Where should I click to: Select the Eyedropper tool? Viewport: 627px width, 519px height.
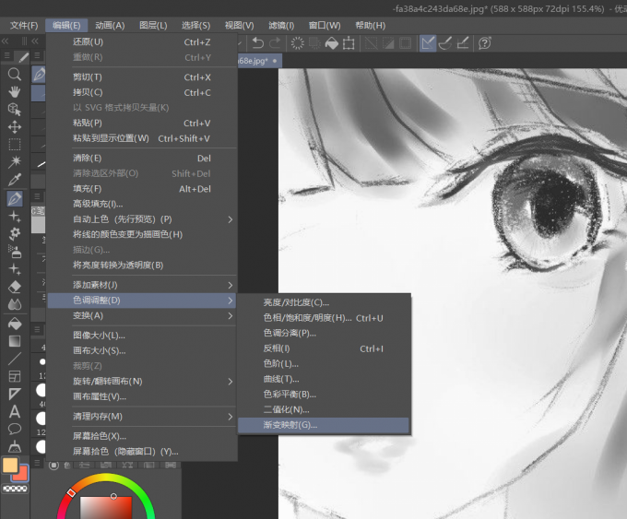tap(15, 180)
